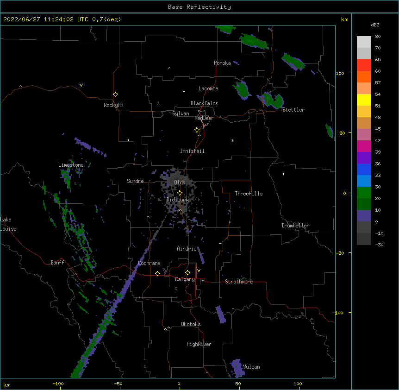
Task: Click the RedDeer city label
Action: pos(204,118)
